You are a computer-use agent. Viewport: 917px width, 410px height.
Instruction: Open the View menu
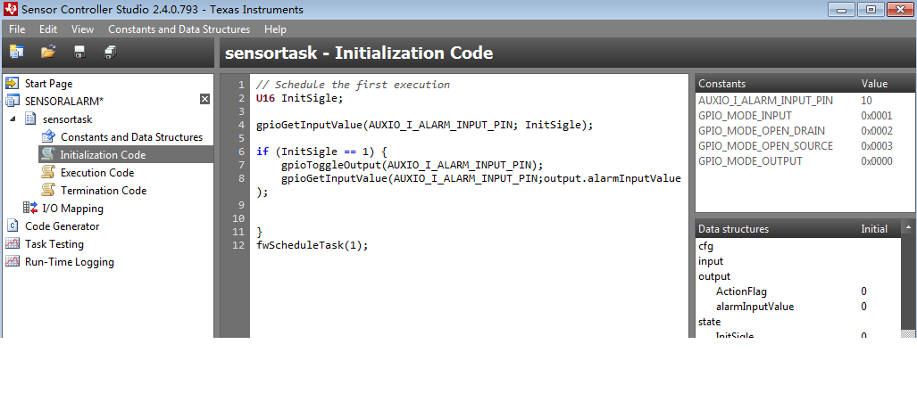(82, 29)
